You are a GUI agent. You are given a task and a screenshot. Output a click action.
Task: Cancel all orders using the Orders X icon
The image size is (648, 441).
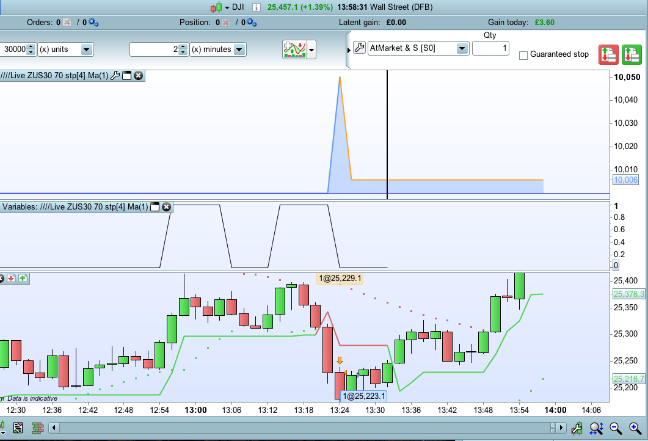tap(67, 23)
